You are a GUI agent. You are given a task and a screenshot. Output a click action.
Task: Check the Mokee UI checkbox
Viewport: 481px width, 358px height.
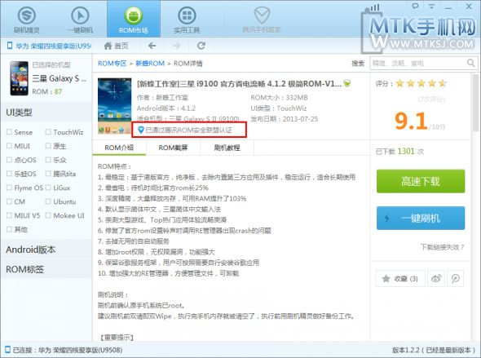48,215
